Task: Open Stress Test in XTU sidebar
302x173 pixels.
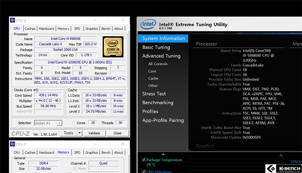Action: point(154,94)
